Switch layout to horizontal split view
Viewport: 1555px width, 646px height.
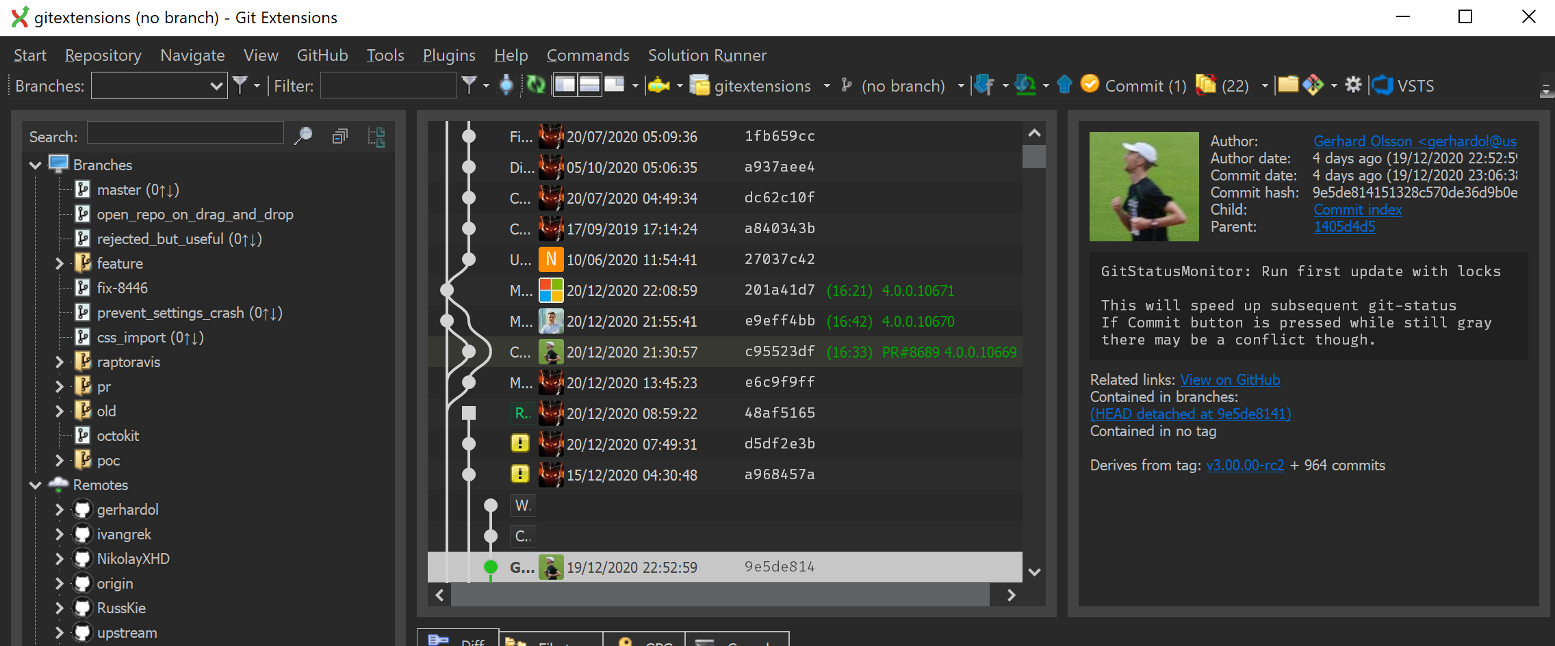click(x=589, y=83)
